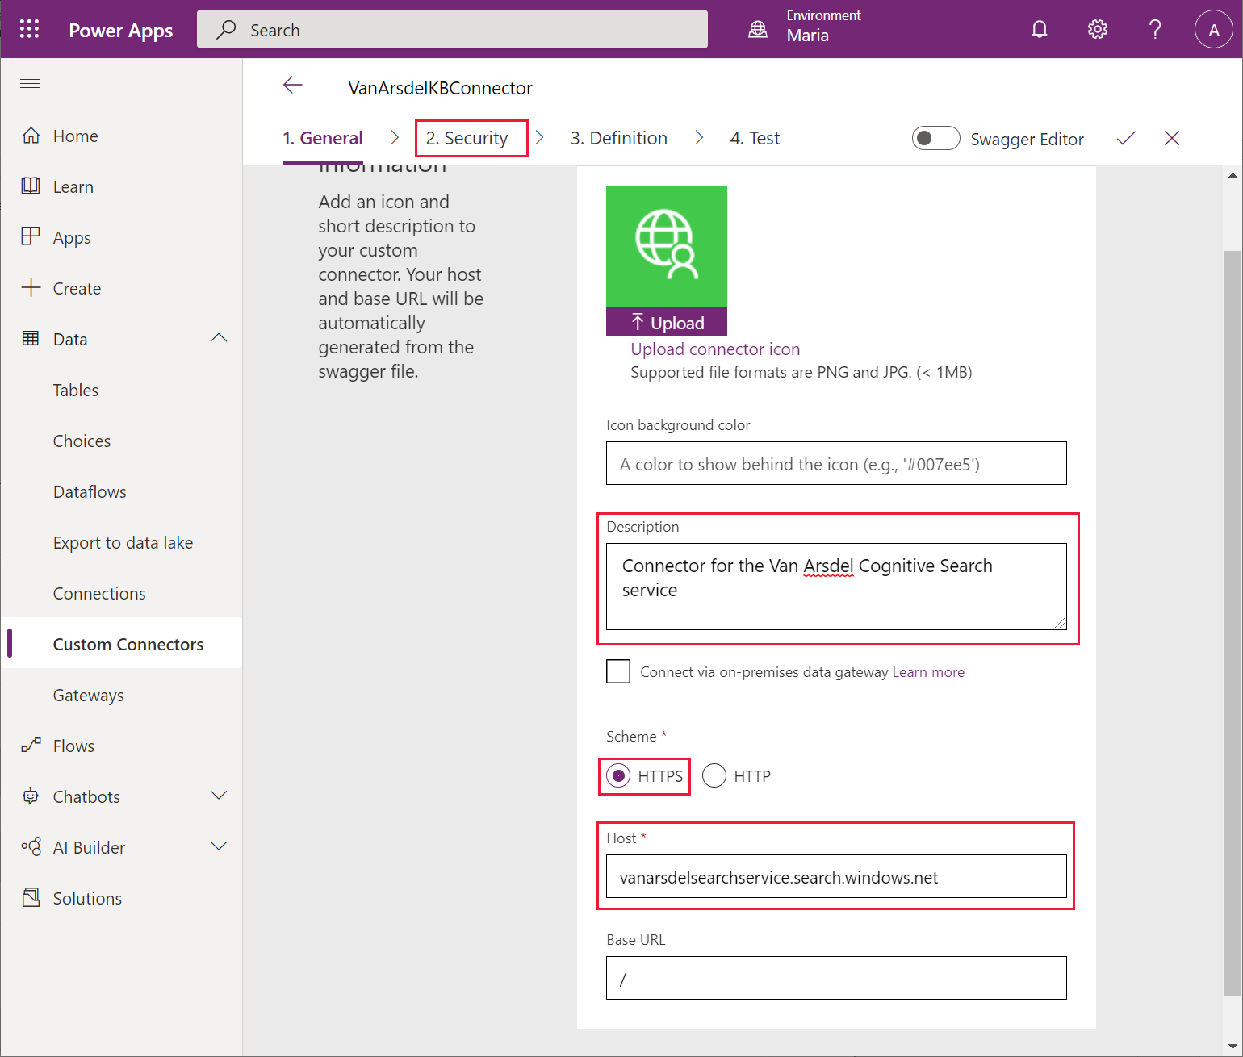The image size is (1243, 1057).
Task: Click the vertical scrollbar thumb
Action: [x=1233, y=623]
